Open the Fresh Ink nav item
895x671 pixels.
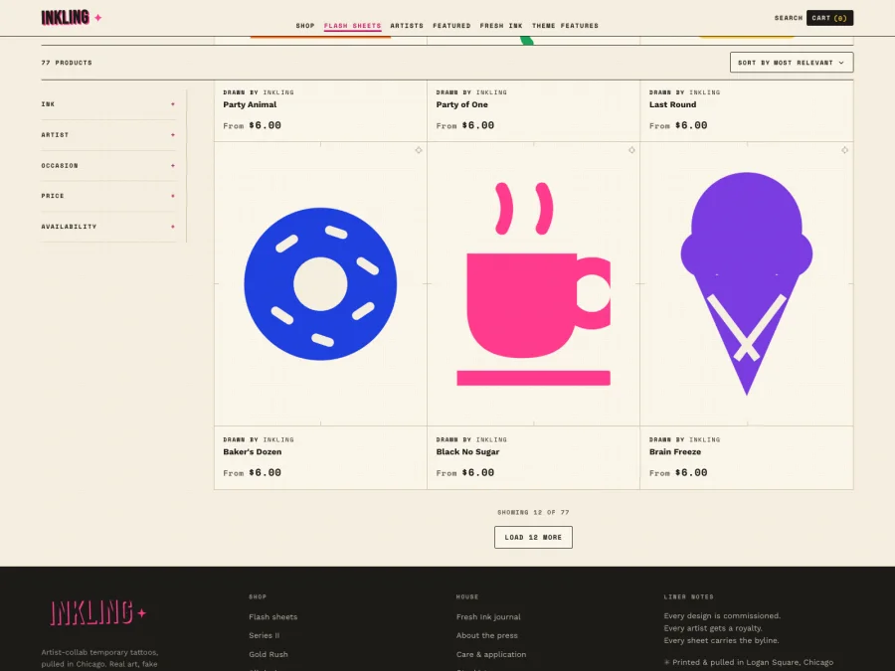pyautogui.click(x=501, y=26)
